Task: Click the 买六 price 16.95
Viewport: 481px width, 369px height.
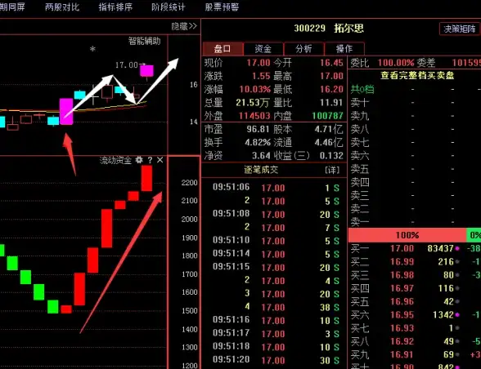Action: coord(402,315)
